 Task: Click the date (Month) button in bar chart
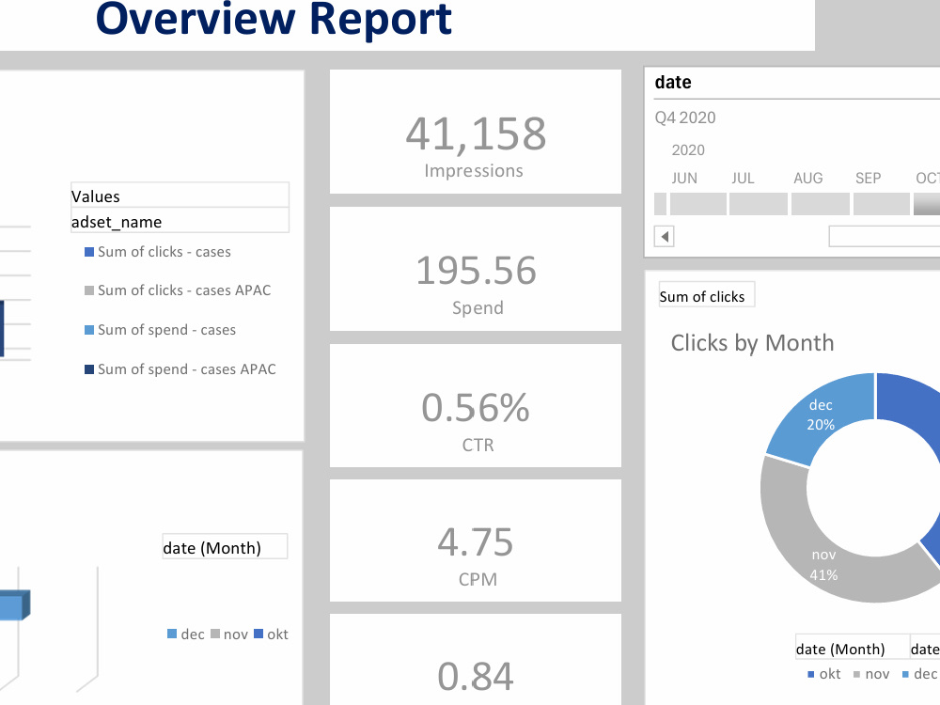[x=225, y=547]
